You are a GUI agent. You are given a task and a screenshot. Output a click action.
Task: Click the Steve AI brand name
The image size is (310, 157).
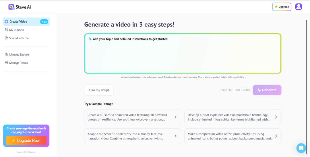point(23,7)
